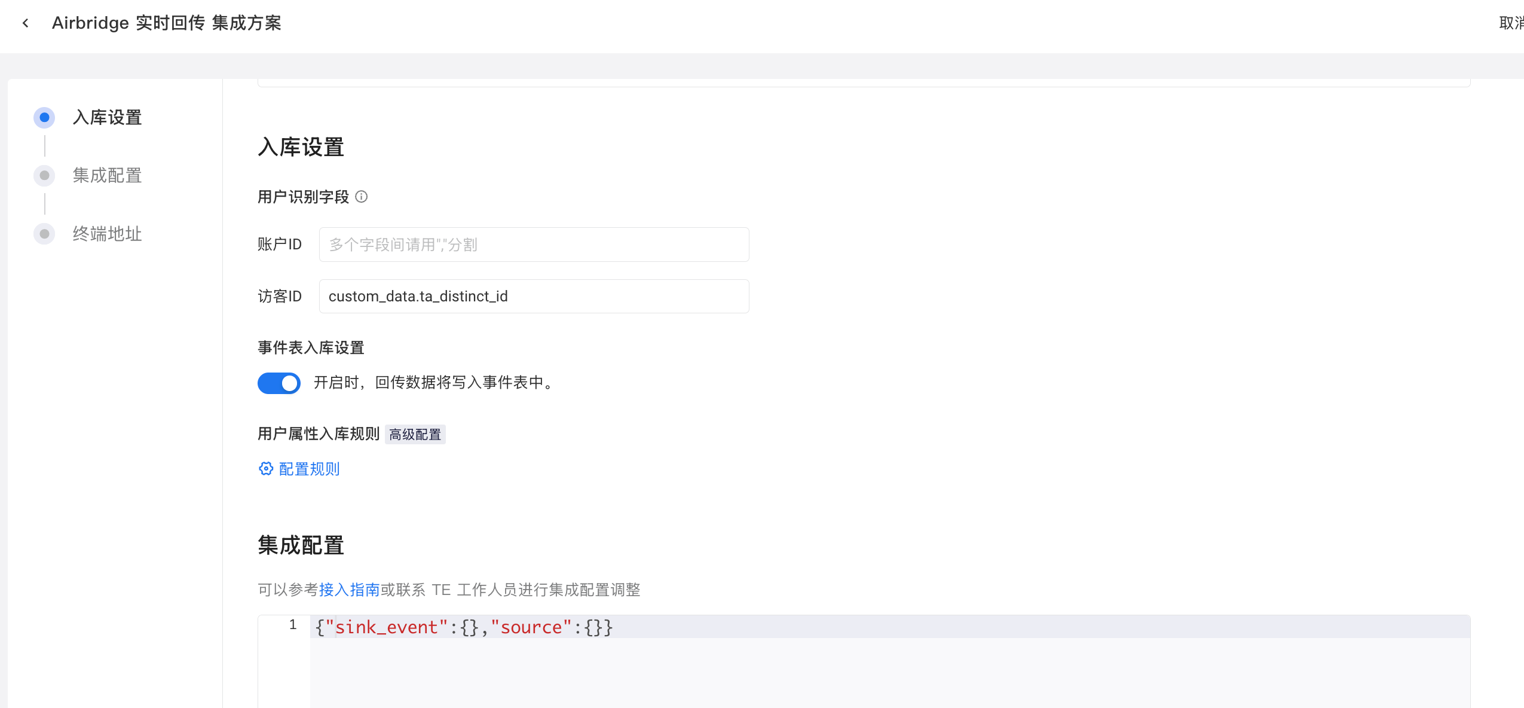Click the 集成配置 step indicator dot
Screen dimensions: 1524x708
pyautogui.click(x=44, y=175)
